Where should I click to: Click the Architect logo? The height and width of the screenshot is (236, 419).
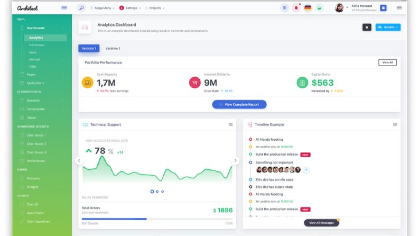[x=27, y=8]
